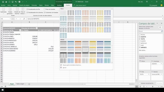This screenshot has width=164, height=92.
Task: Uncheck the IMPORTE field
Action: tap(140, 48)
